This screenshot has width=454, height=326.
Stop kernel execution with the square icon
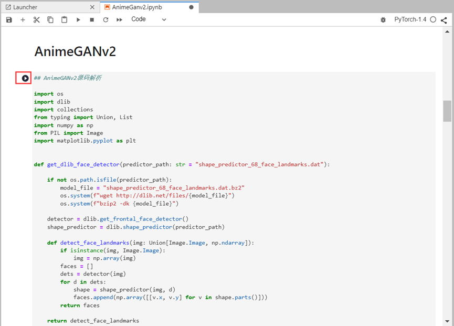(92, 20)
